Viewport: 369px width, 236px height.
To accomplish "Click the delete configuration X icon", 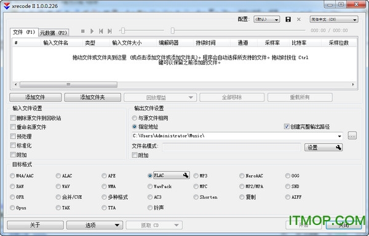I will pyautogui.click(x=299, y=19).
